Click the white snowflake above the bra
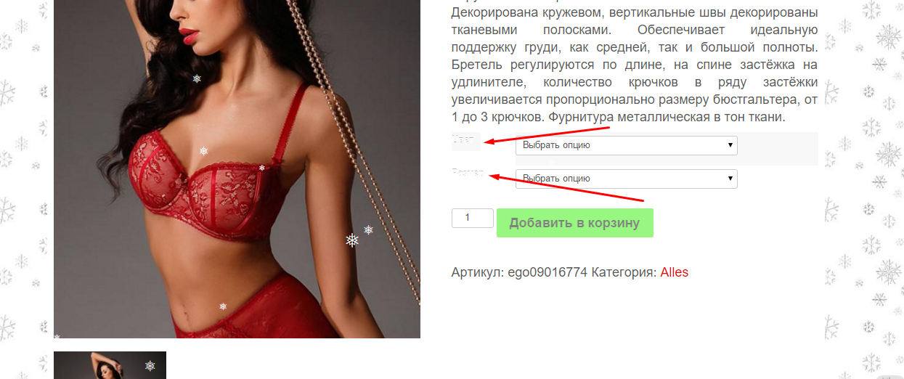 (x=203, y=151)
